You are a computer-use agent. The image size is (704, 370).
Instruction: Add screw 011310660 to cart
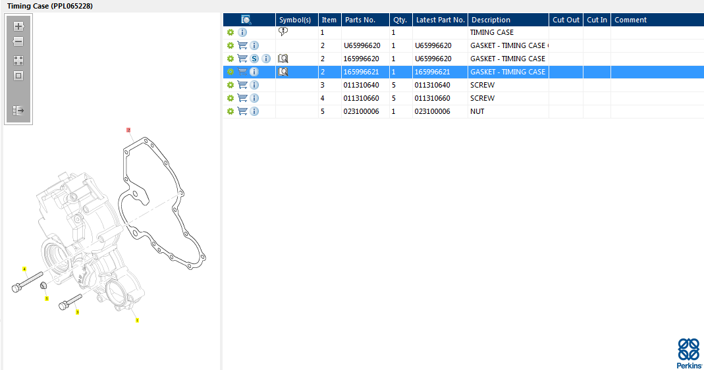[242, 97]
